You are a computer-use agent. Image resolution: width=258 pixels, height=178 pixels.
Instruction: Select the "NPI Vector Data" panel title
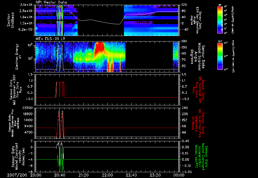pos(51,2)
